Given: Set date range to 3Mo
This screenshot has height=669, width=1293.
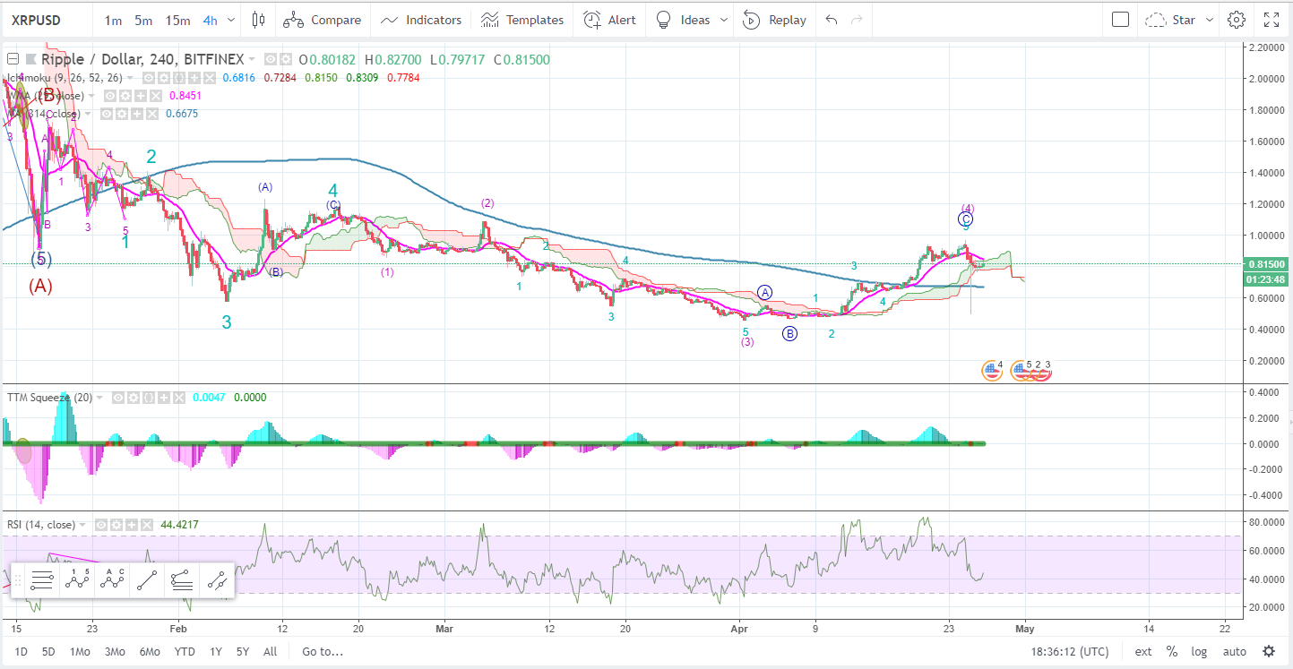Looking at the screenshot, I should click(114, 651).
